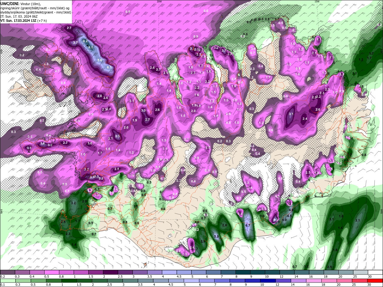
Task: Select darkest green rain swatch starting at 1
Action: tap(69, 281)
